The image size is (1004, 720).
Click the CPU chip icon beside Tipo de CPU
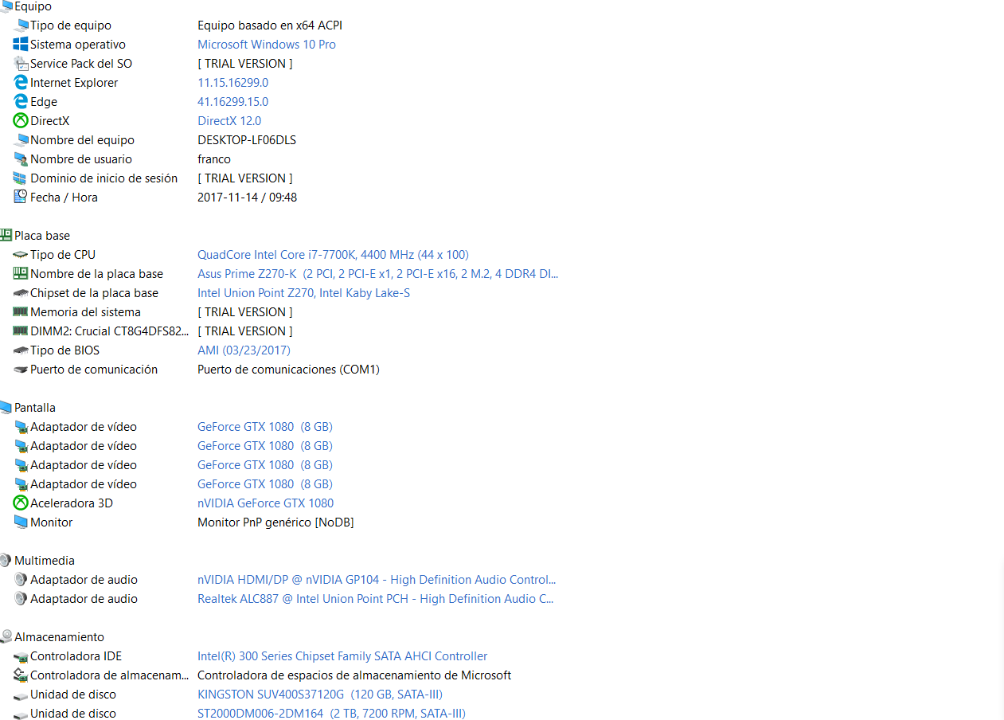21,255
